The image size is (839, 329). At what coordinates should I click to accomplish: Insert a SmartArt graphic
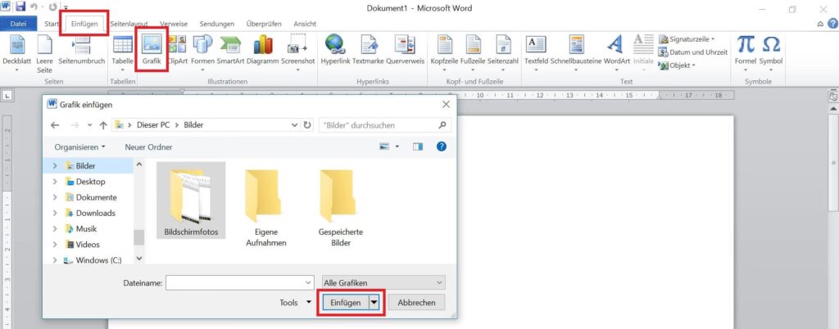tap(231, 49)
